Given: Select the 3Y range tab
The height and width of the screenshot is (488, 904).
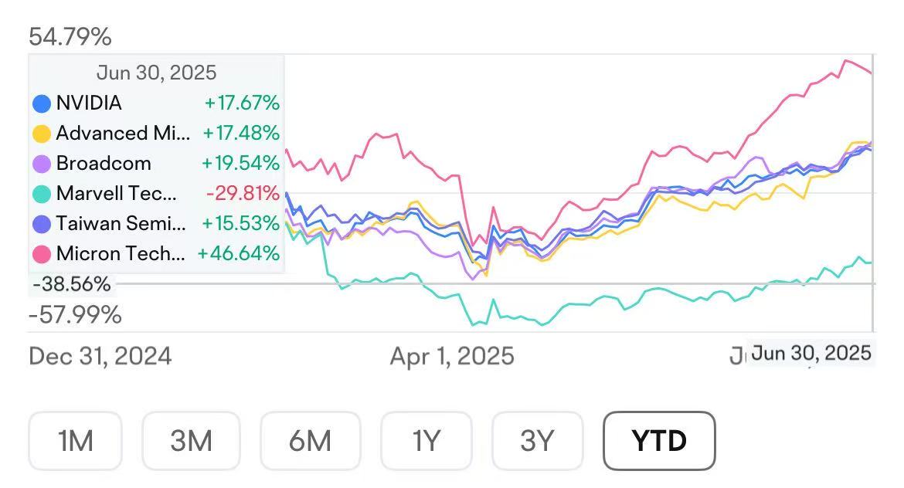Looking at the screenshot, I should [537, 441].
